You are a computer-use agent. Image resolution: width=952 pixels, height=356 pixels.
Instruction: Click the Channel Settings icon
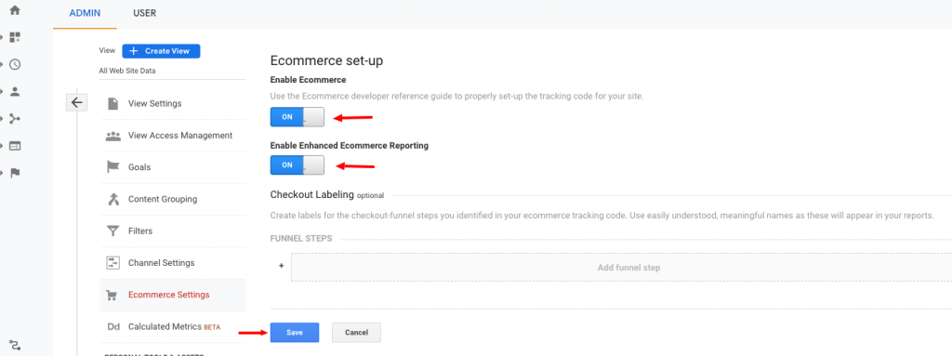[x=112, y=263]
